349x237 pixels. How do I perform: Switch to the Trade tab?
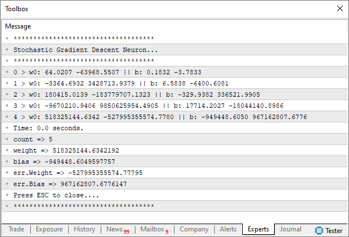(16, 229)
